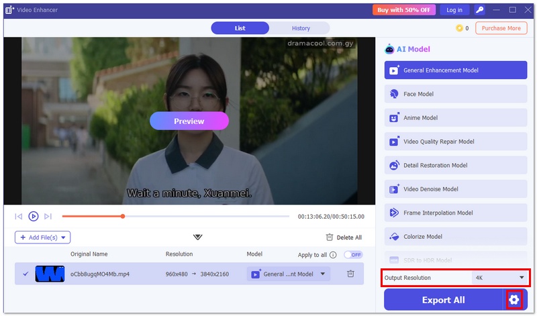This screenshot has height=316, width=537.
Task: Skip to previous frame icon
Action: point(19,216)
